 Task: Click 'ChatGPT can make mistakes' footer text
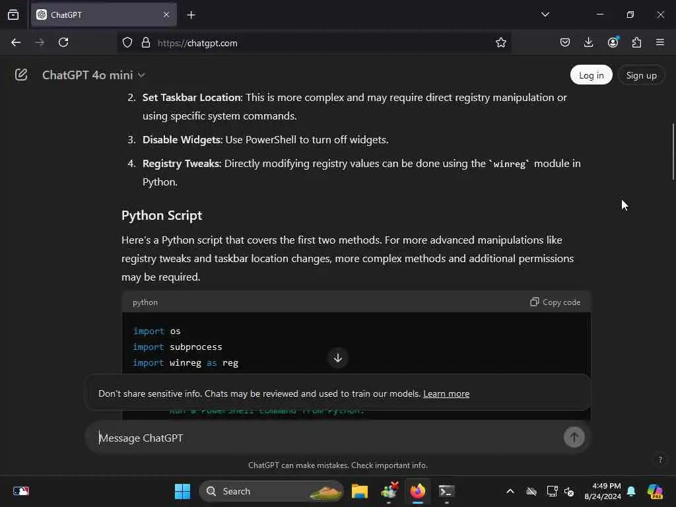coord(337,465)
